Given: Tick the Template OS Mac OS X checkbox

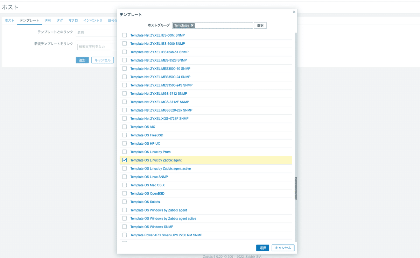Looking at the screenshot, I should [x=124, y=185].
